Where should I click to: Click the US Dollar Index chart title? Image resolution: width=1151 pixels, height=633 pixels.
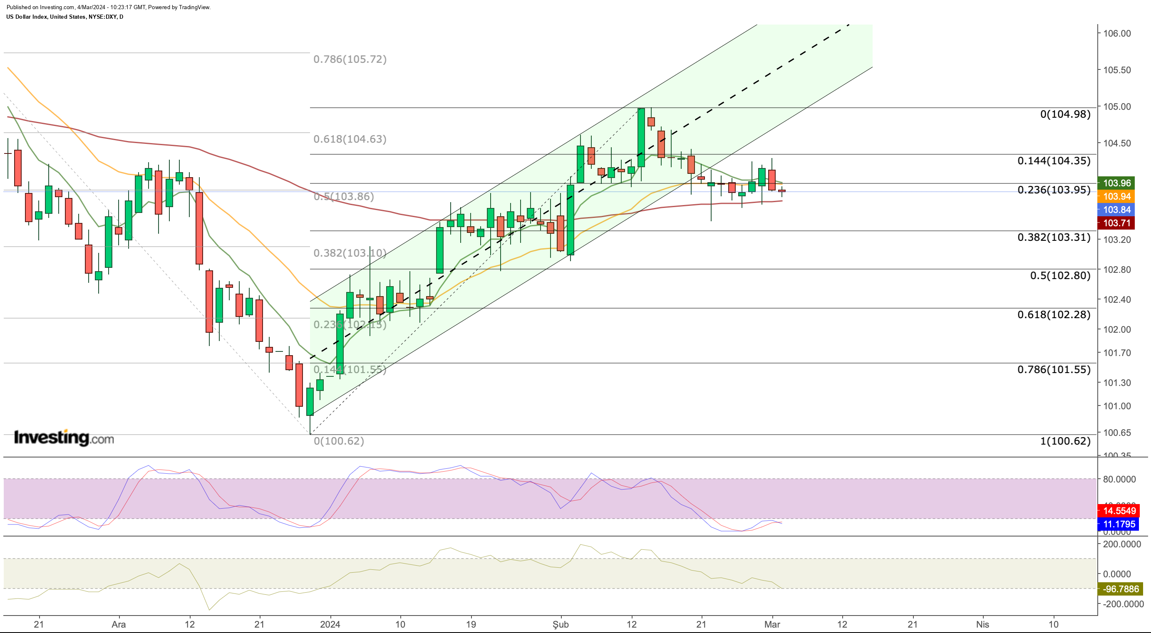tap(65, 17)
